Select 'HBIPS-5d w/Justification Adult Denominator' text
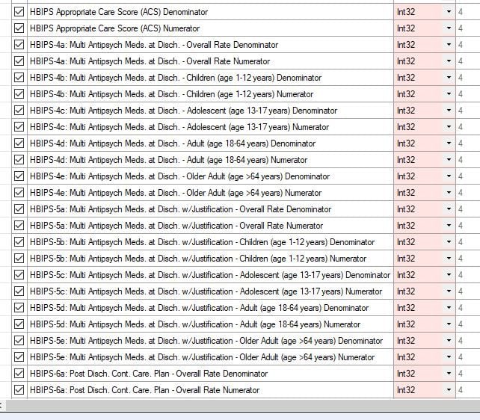The height and width of the screenshot is (420, 480). tap(200, 308)
